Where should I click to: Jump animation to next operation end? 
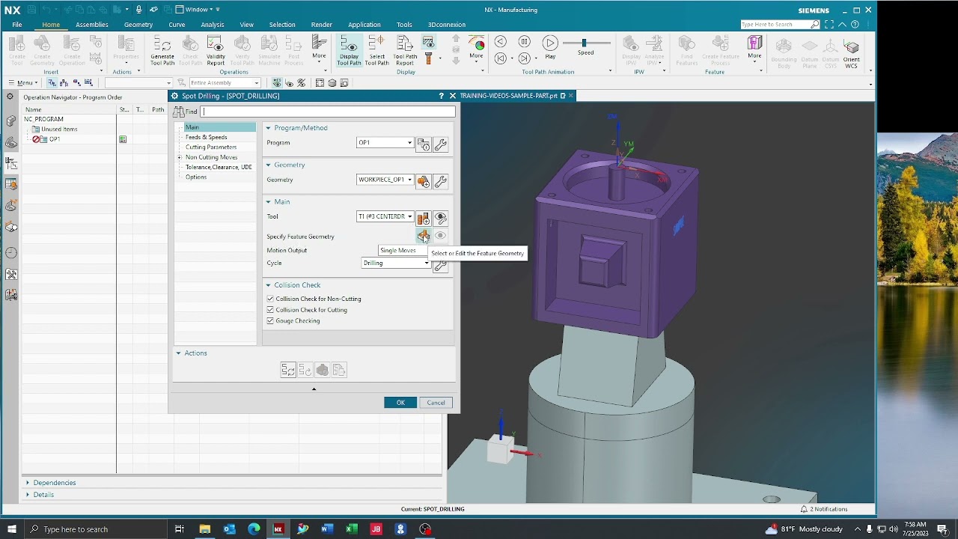[525, 58]
